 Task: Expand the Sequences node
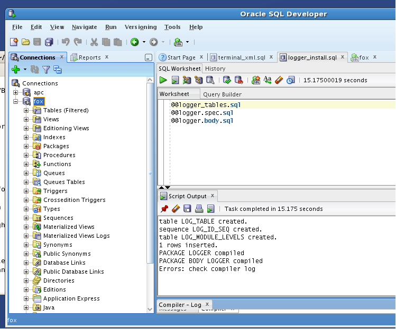(x=26, y=218)
